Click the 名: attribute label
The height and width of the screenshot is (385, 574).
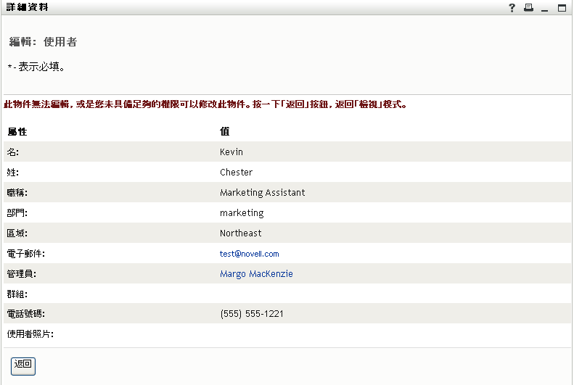[13, 152]
